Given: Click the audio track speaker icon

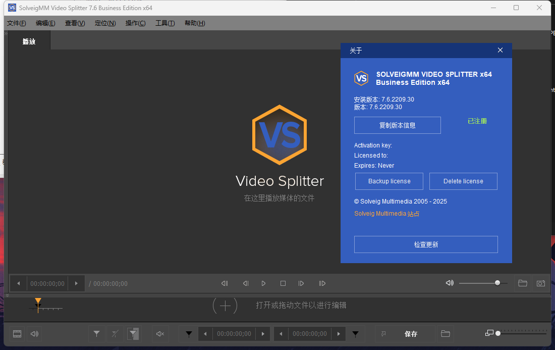Looking at the screenshot, I should coord(34,334).
